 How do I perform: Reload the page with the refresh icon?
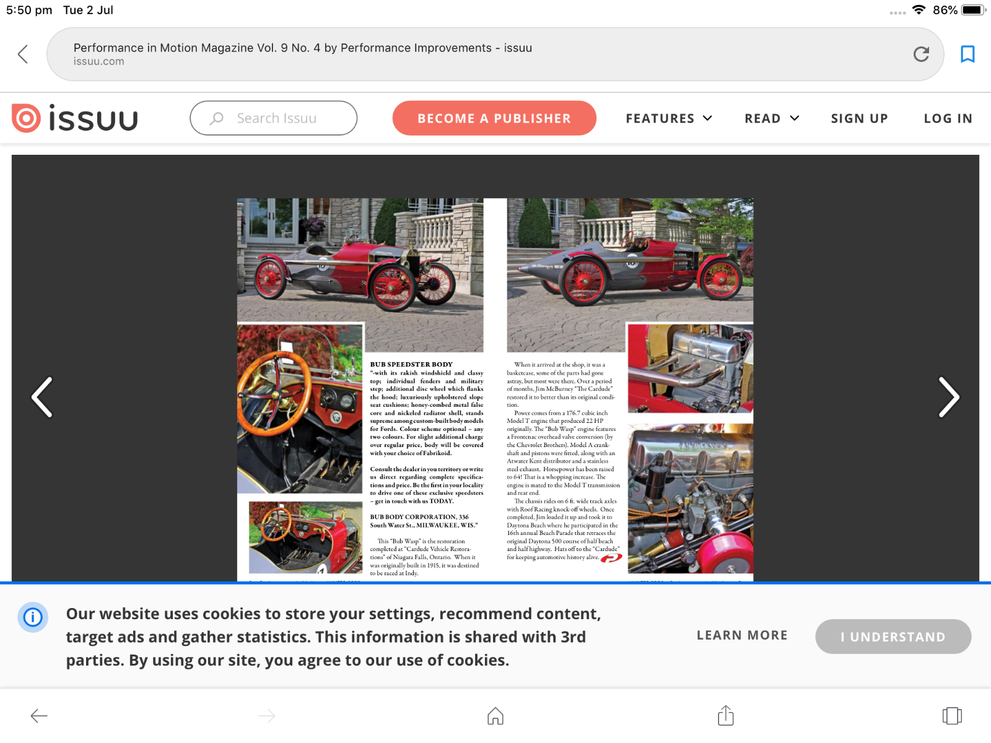pos(921,54)
